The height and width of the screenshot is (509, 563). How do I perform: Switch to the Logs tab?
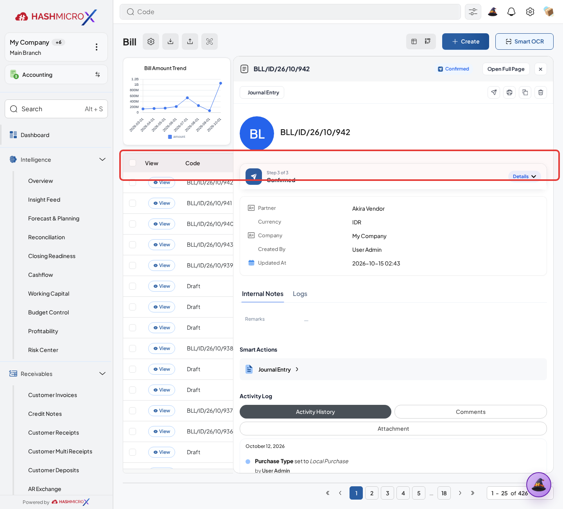point(300,294)
